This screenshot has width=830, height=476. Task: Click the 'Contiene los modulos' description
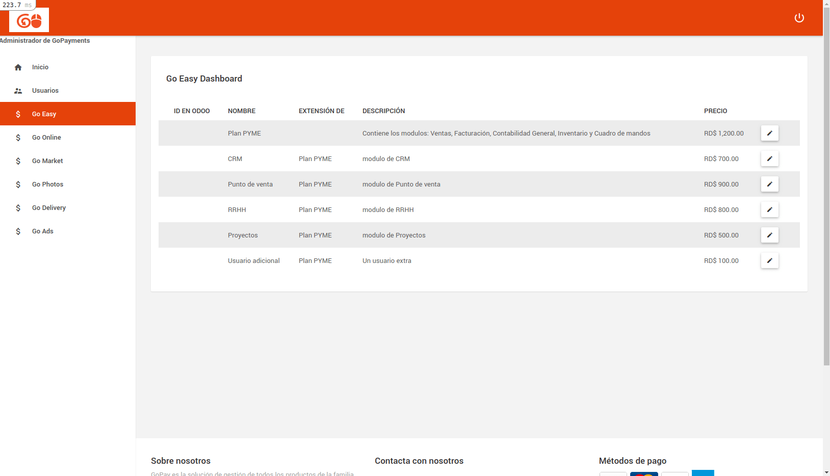point(506,134)
